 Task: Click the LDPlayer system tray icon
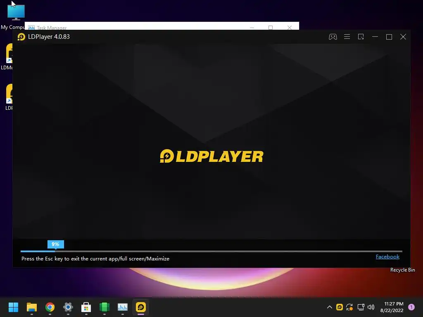pyautogui.click(x=340, y=307)
